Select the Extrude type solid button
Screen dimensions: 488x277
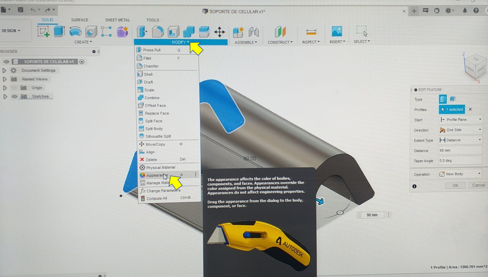tap(443, 99)
